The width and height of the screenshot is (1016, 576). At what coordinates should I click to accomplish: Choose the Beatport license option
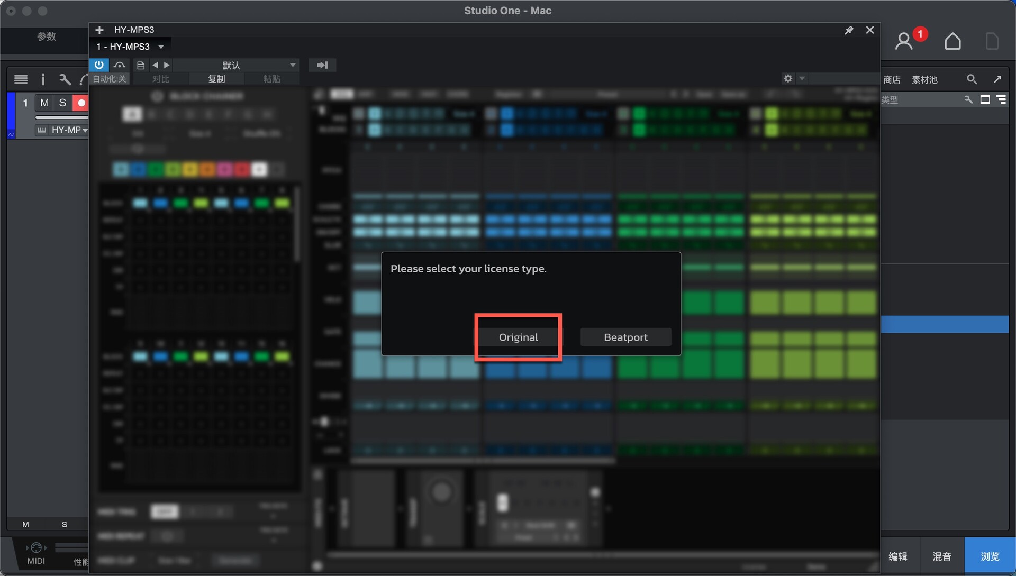[x=625, y=337]
